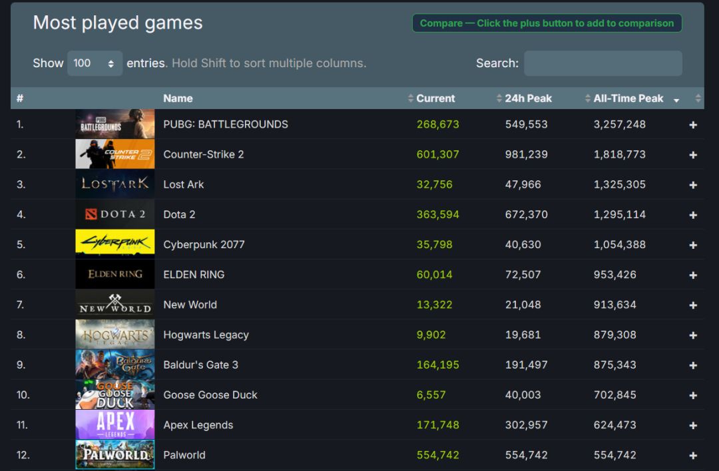Click the plus icon for Lost Ark

tap(693, 185)
